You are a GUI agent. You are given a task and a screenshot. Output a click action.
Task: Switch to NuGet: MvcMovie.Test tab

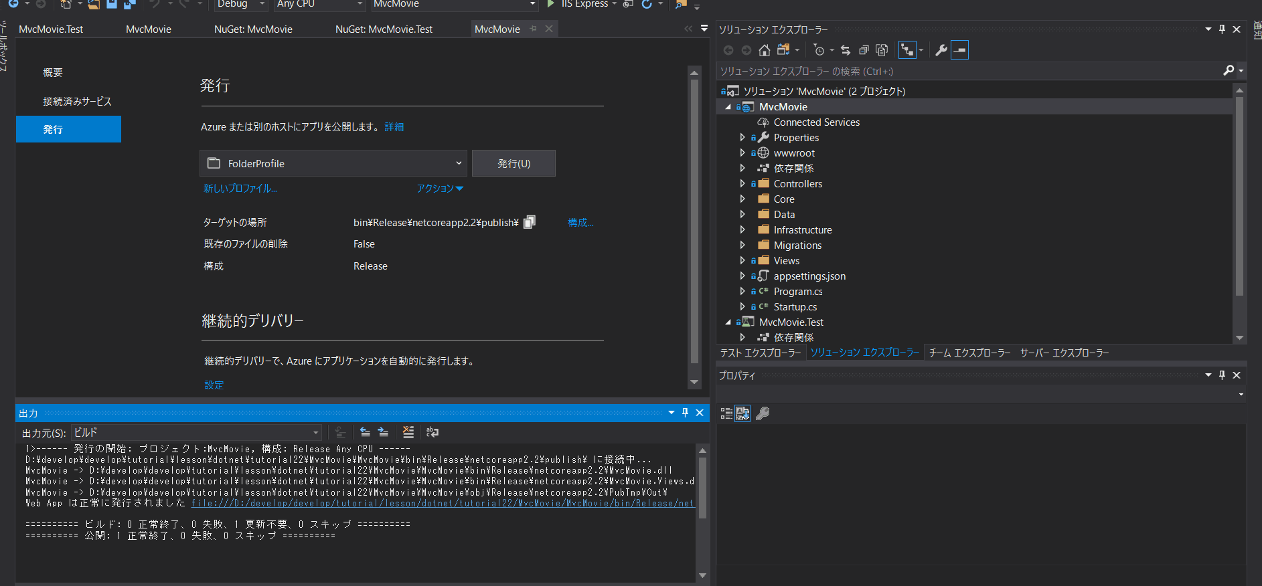pos(384,29)
